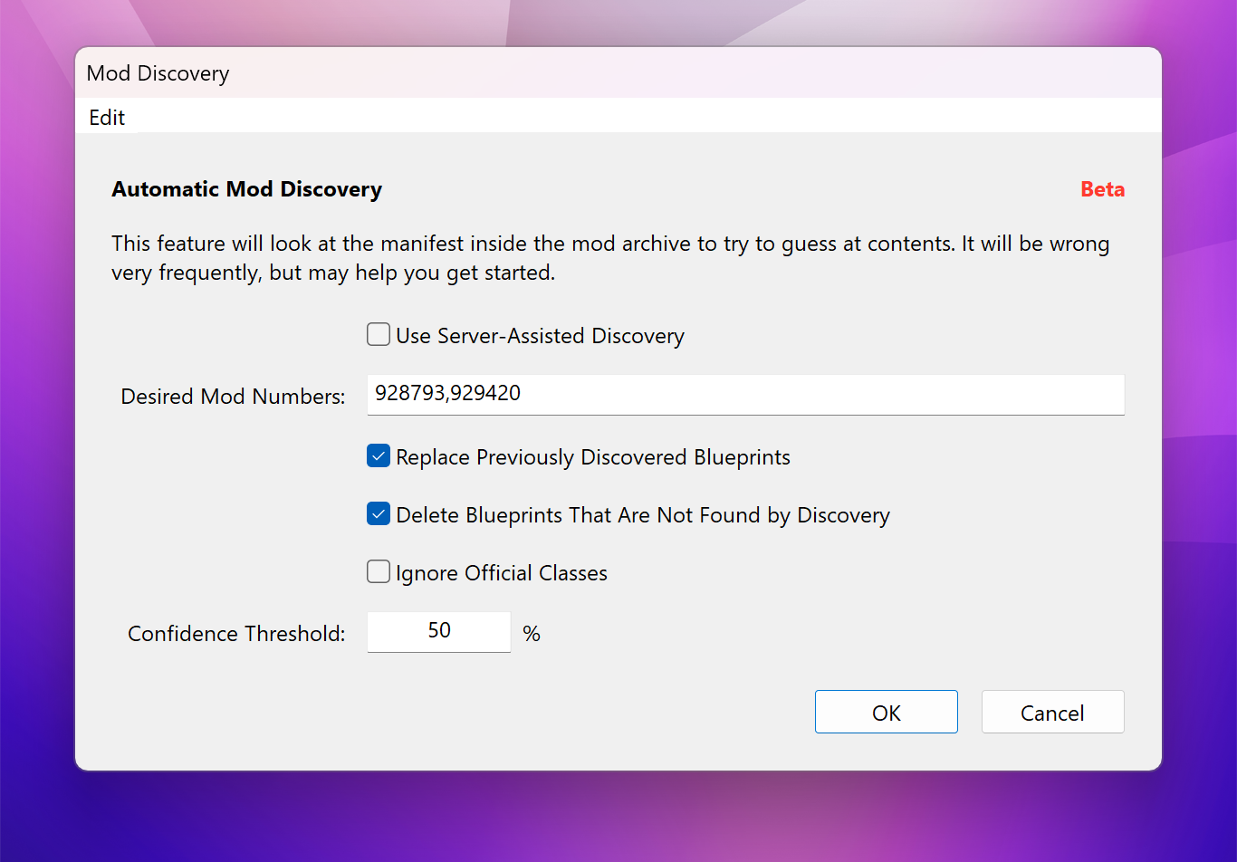Enable Use Server-Assisted Discovery checkbox
1237x862 pixels.
point(379,335)
